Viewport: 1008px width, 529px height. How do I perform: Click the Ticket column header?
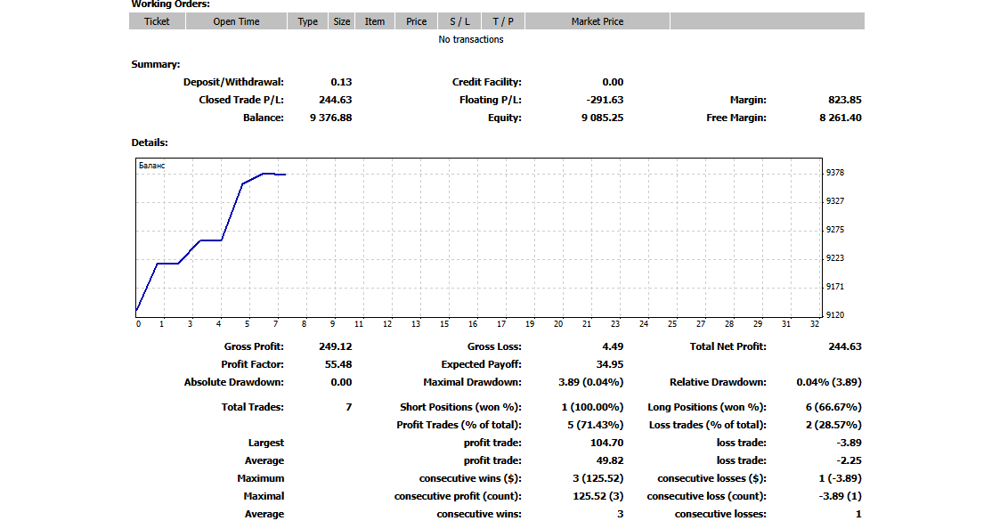pos(157,21)
